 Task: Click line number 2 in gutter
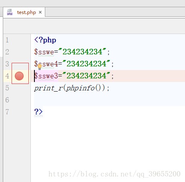pyautogui.click(x=7, y=52)
